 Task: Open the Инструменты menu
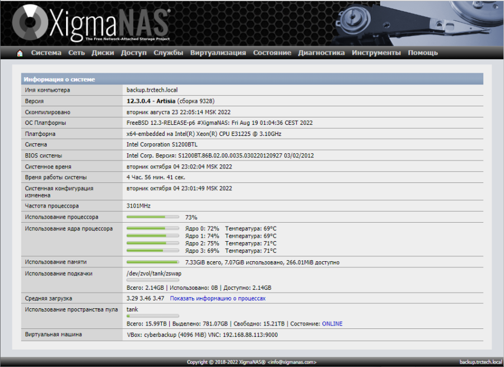tap(376, 53)
